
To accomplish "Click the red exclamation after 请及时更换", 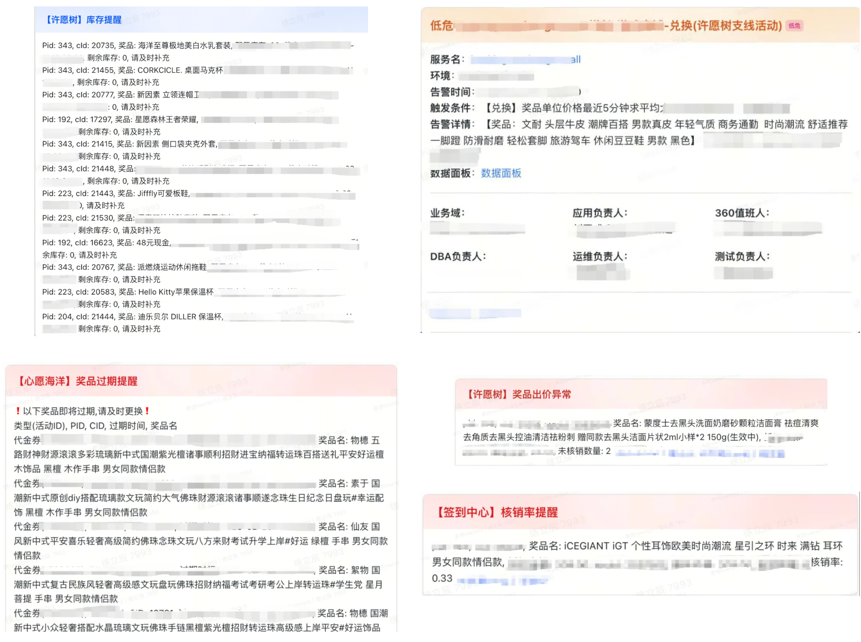I will click(147, 411).
